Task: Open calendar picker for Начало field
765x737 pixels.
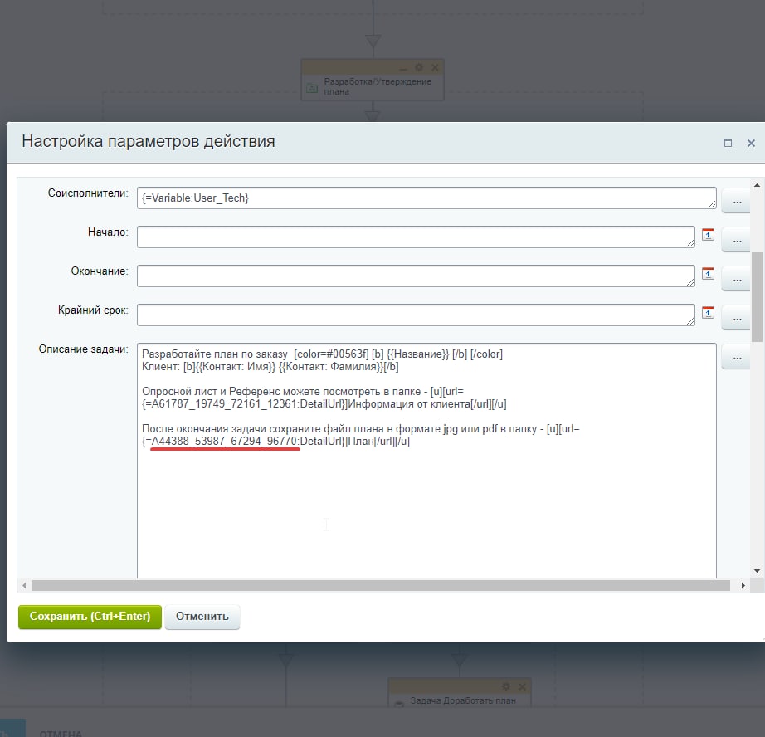Action: 708,235
